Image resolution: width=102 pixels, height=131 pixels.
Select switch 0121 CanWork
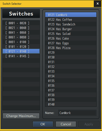pos(71,15)
